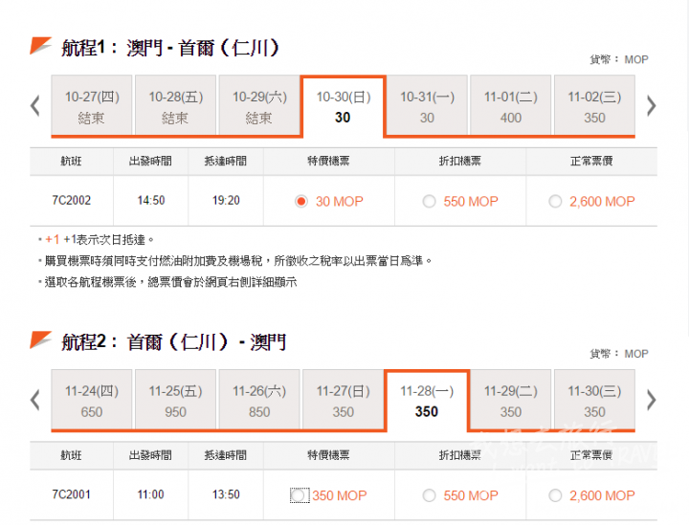Select the 10-30(日) departure date tab
Image resolution: width=689 pixels, height=525 pixels.
pos(343,106)
